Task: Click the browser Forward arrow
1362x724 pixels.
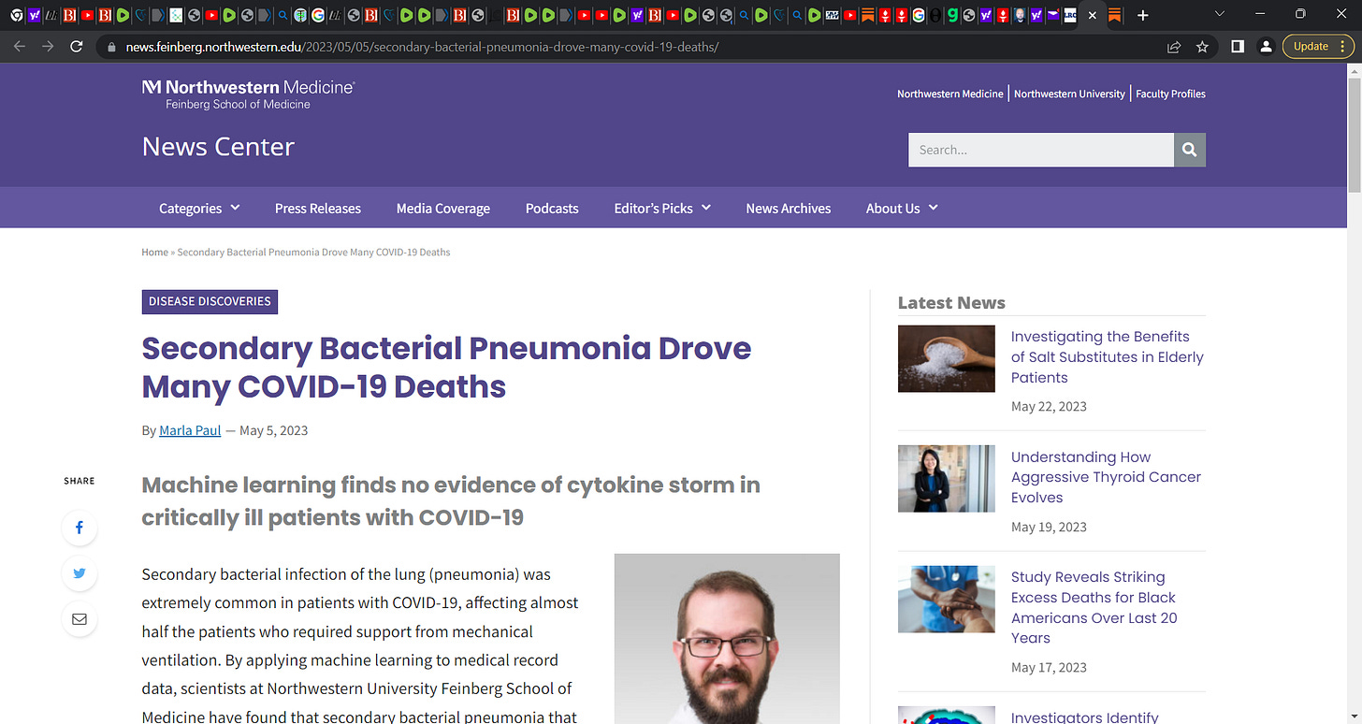Action: pyautogui.click(x=48, y=47)
